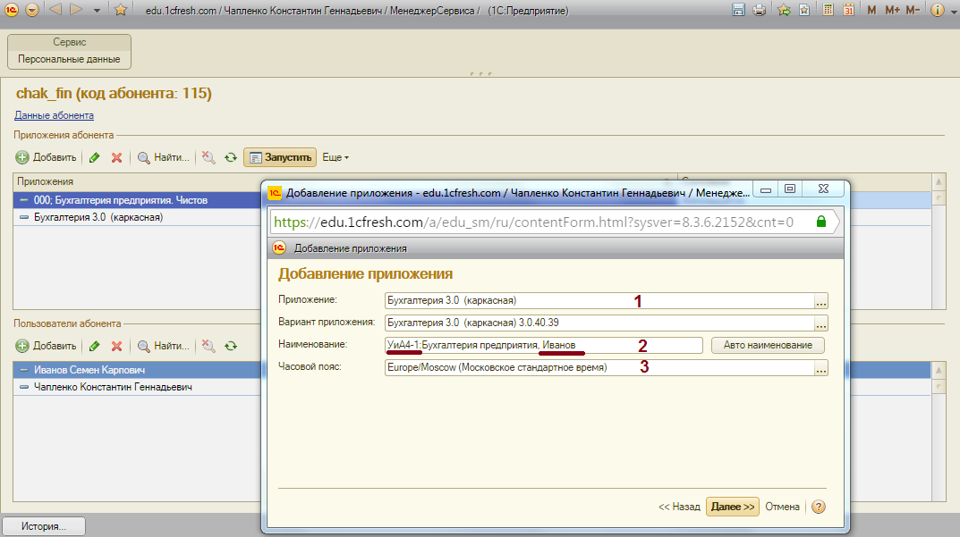This screenshot has height=537, width=960.
Task: Click the help question mark icon in dialog
Action: [x=817, y=507]
